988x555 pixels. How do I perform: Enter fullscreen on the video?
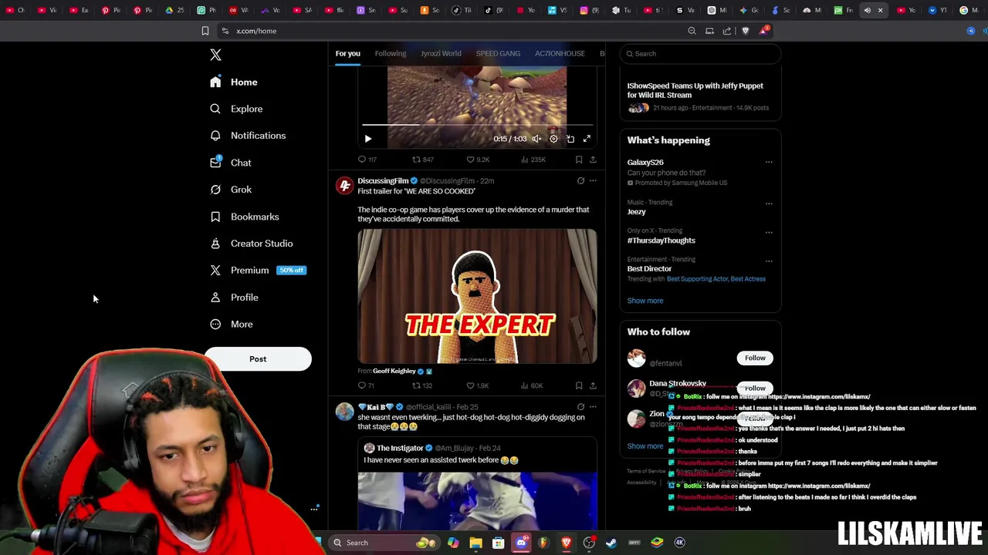pyautogui.click(x=587, y=139)
